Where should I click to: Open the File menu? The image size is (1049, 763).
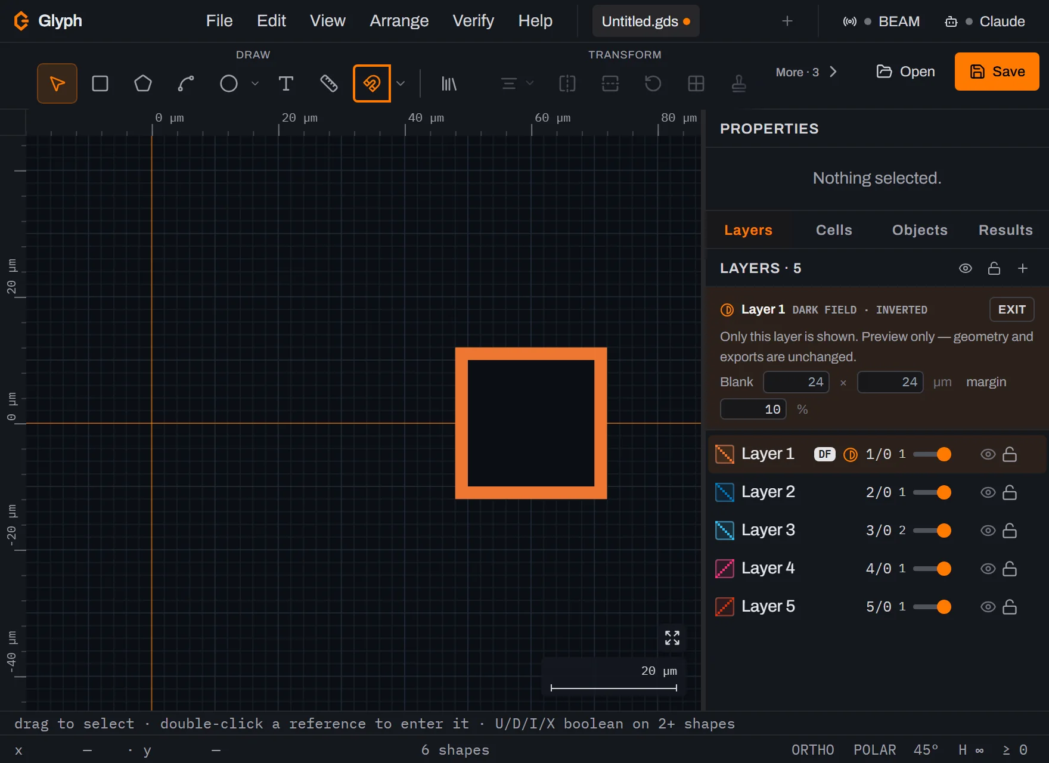(x=219, y=21)
